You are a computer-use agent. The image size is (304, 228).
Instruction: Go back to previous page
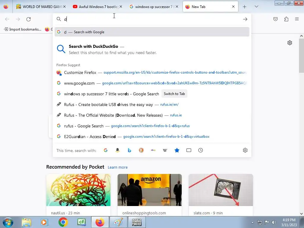(7, 19)
